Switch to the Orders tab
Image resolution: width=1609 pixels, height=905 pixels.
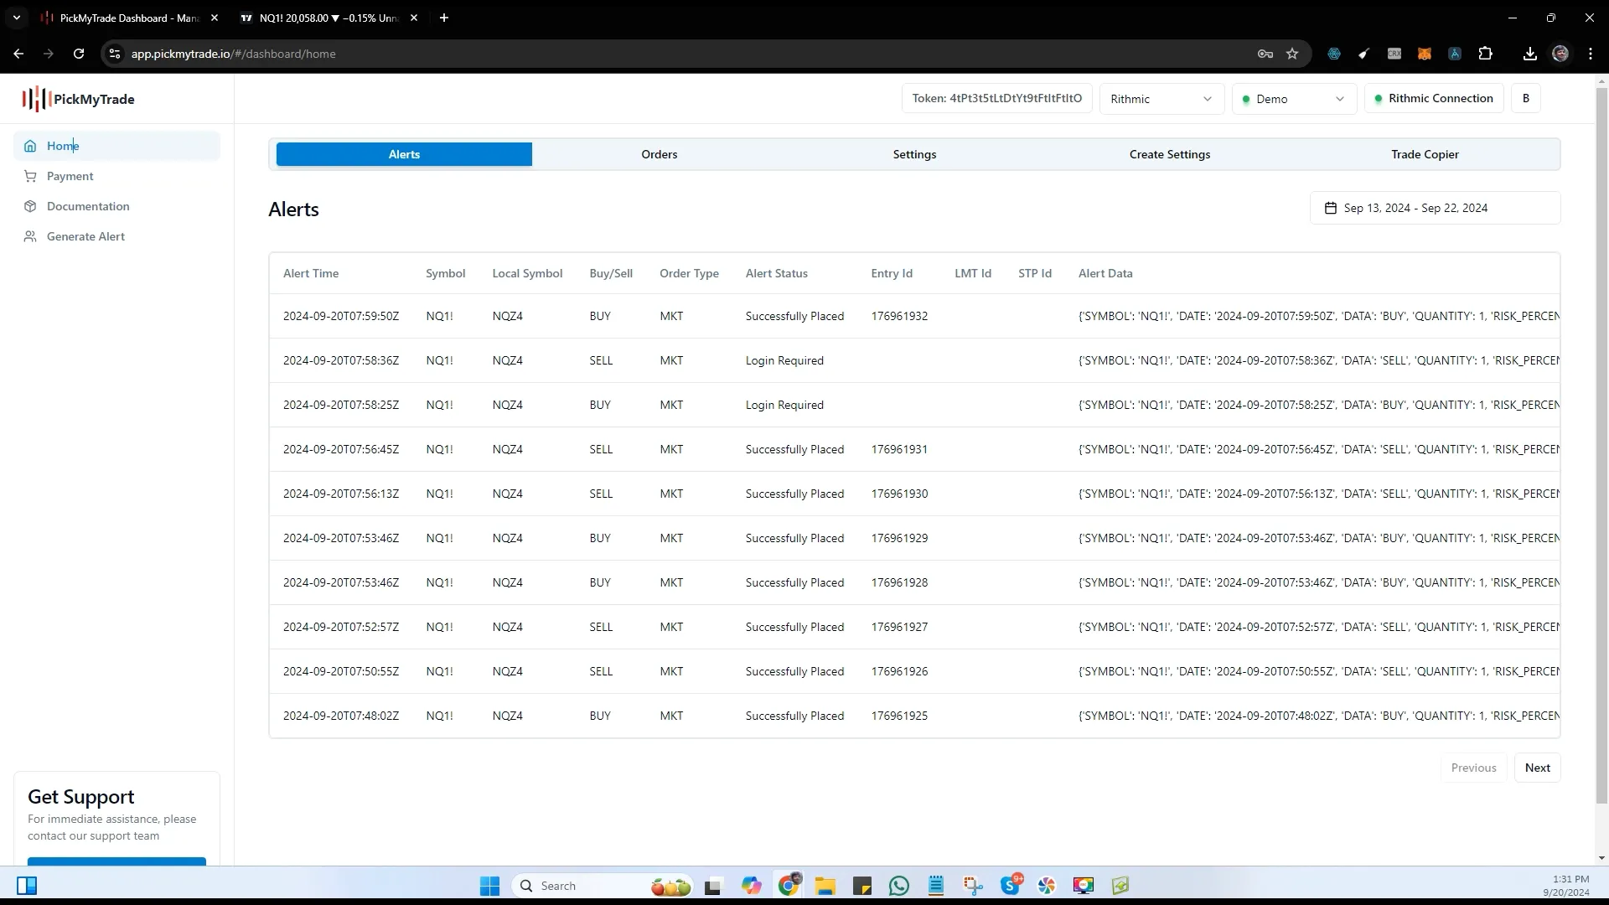659,153
